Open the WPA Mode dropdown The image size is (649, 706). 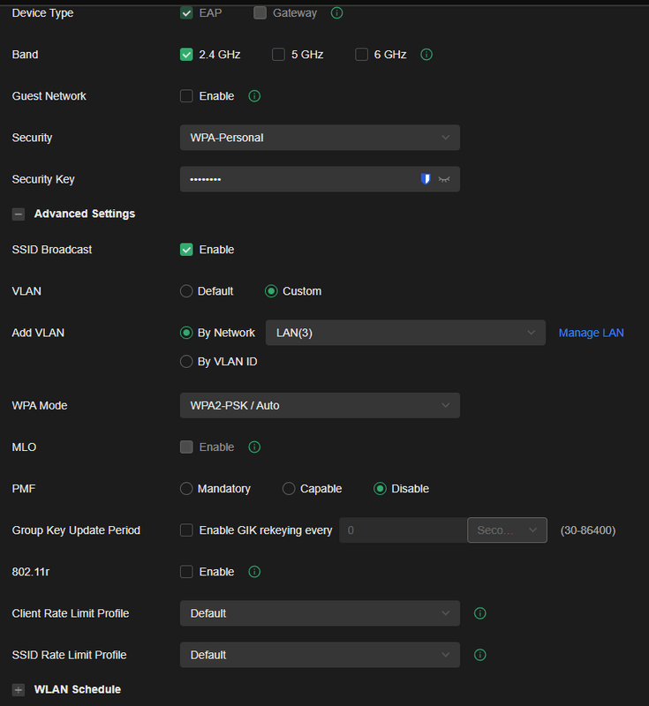pos(319,406)
